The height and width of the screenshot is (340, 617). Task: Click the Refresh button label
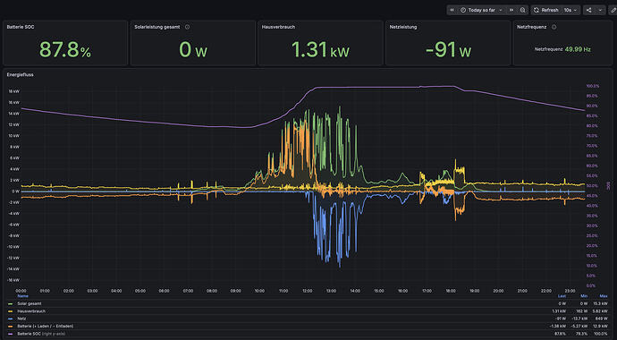click(x=550, y=10)
